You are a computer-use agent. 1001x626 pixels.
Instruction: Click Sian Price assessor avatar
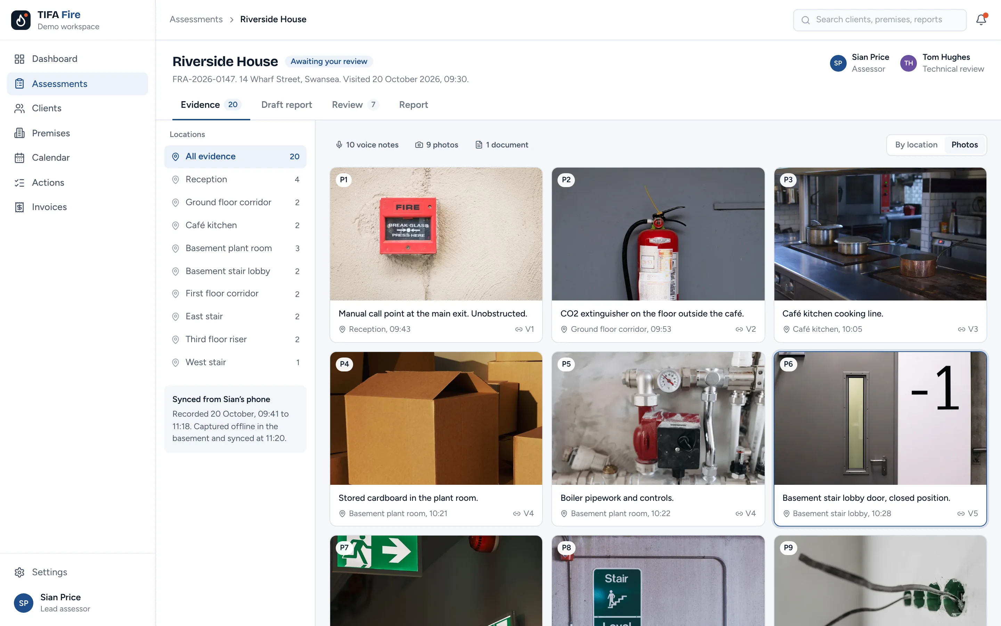[x=838, y=63]
